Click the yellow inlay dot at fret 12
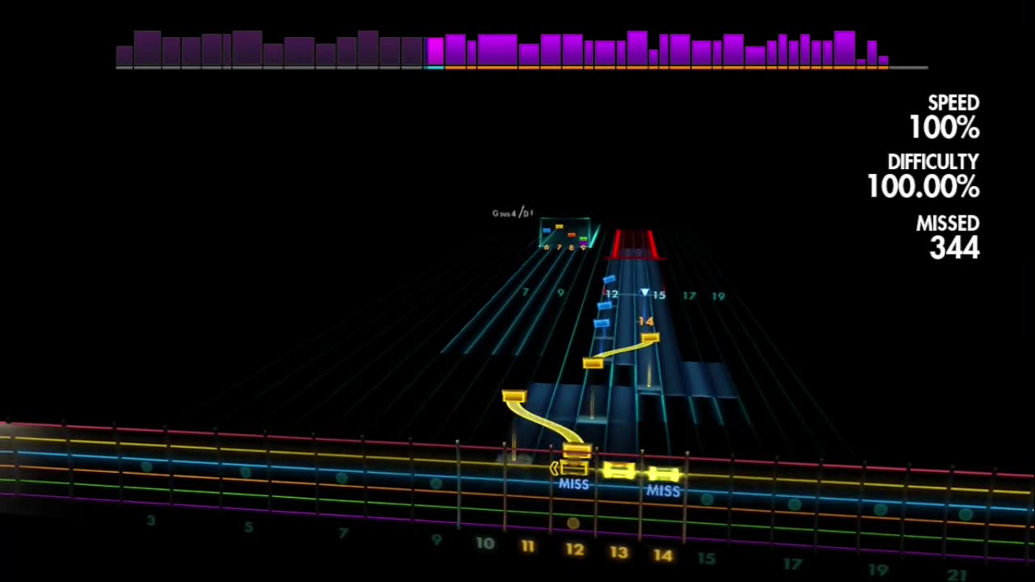 click(573, 524)
